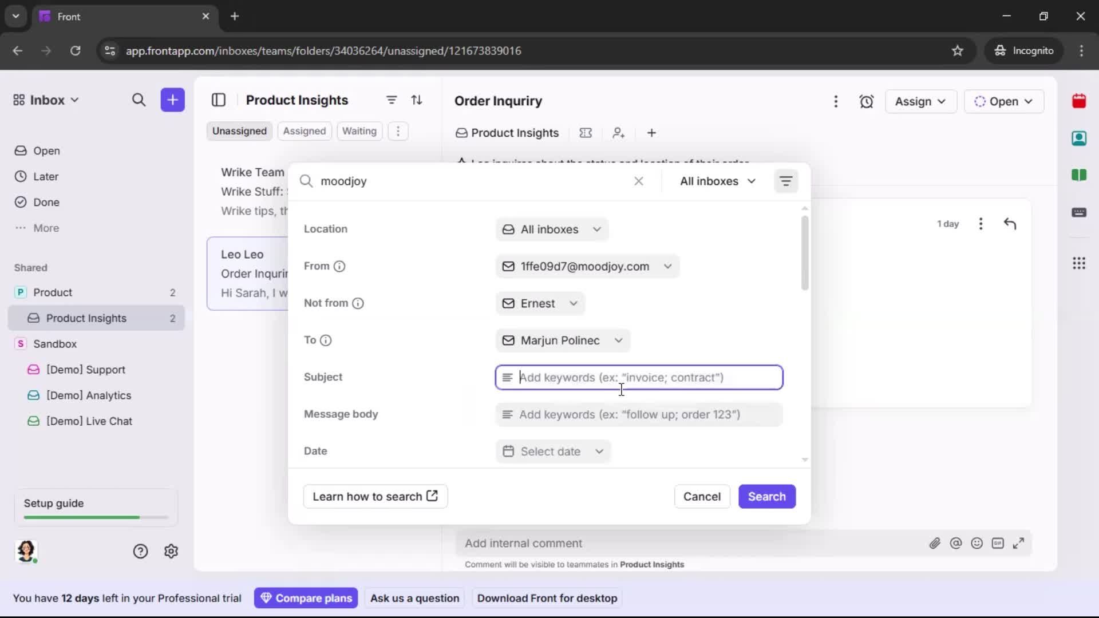Screen dimensions: 1099x618
Task: Open the GIF picker in comment bar
Action: click(x=998, y=543)
